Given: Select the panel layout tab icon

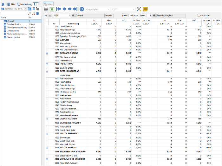Looking at the screenshot, I should point(35,4).
